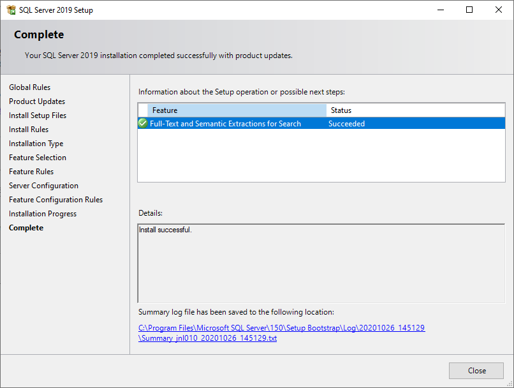Select the Installation Progress step
The image size is (514, 388).
(x=43, y=214)
